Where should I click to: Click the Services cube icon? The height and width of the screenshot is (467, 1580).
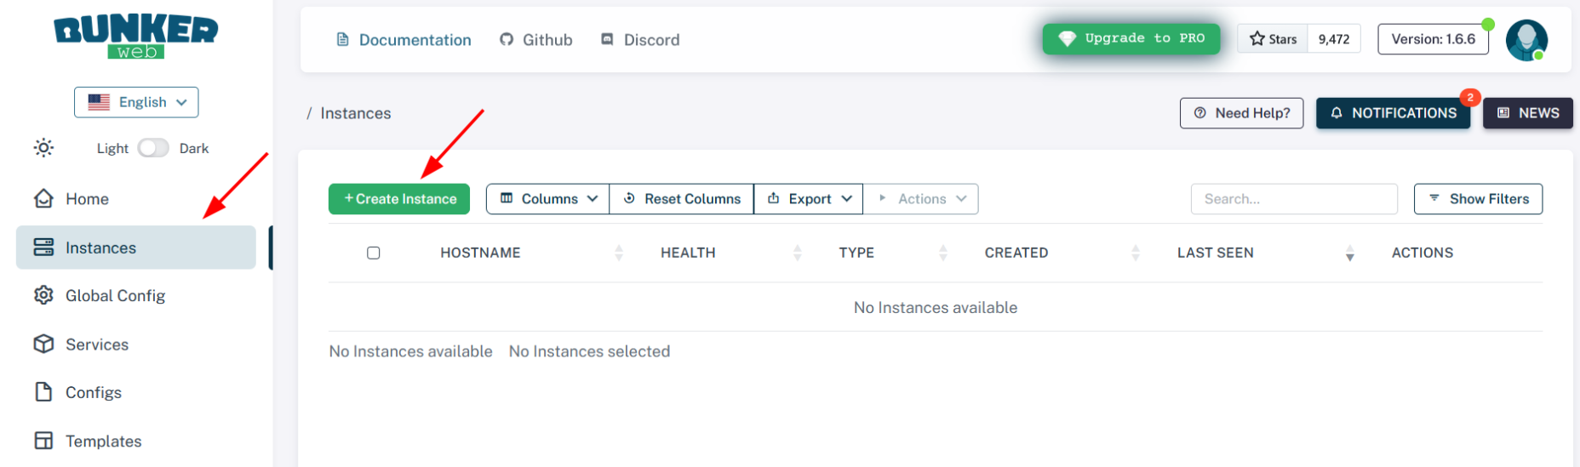(43, 344)
